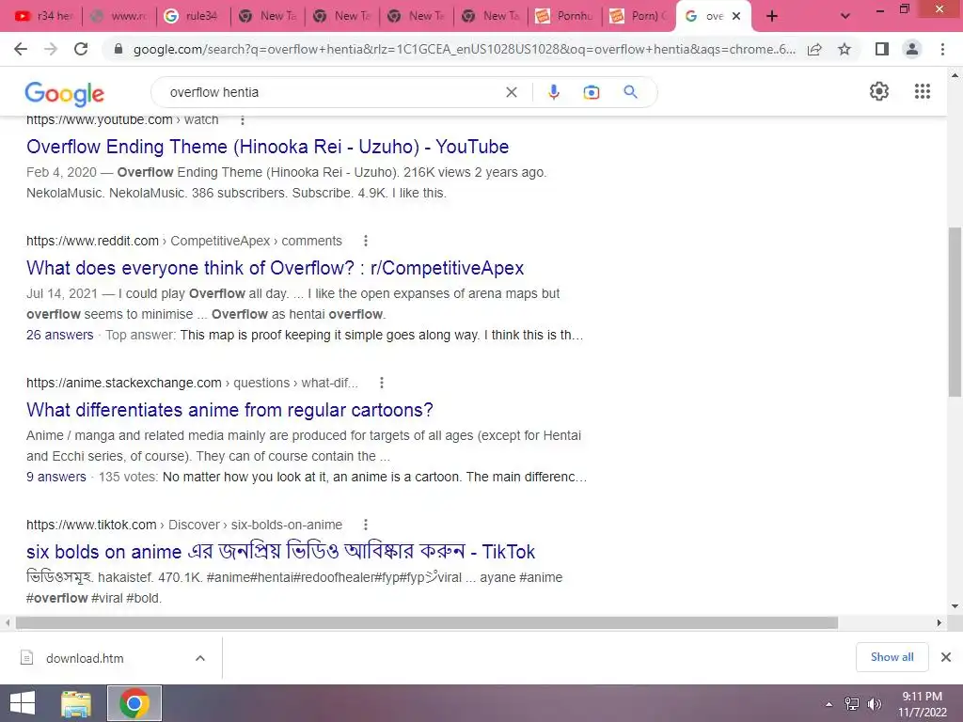Launch File Explorer from the taskbar
This screenshot has width=963, height=722.
76,703
